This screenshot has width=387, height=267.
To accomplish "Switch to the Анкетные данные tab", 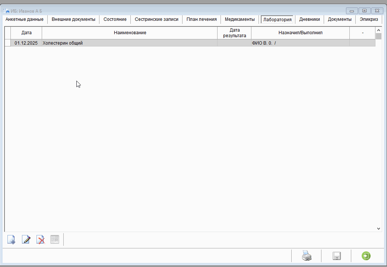I will (25, 19).
